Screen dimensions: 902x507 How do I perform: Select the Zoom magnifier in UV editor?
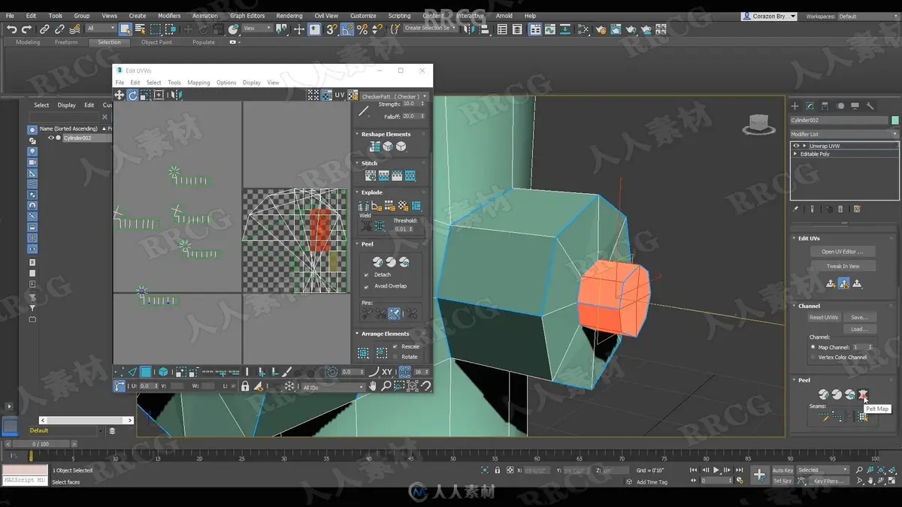tap(386, 386)
